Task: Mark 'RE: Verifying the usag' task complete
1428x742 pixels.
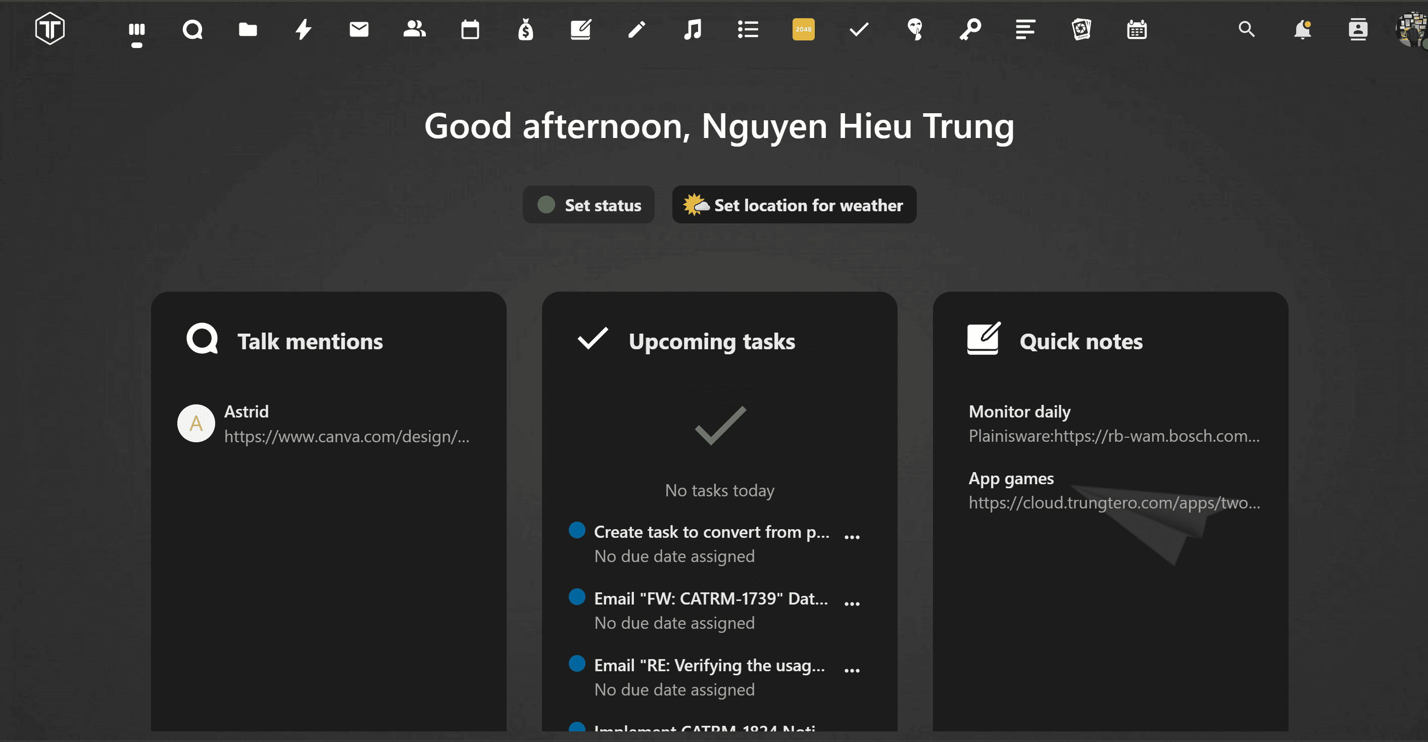Action: (x=576, y=663)
